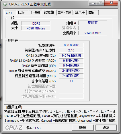
Task: Switch to the CPU tab
Action: [10, 13]
